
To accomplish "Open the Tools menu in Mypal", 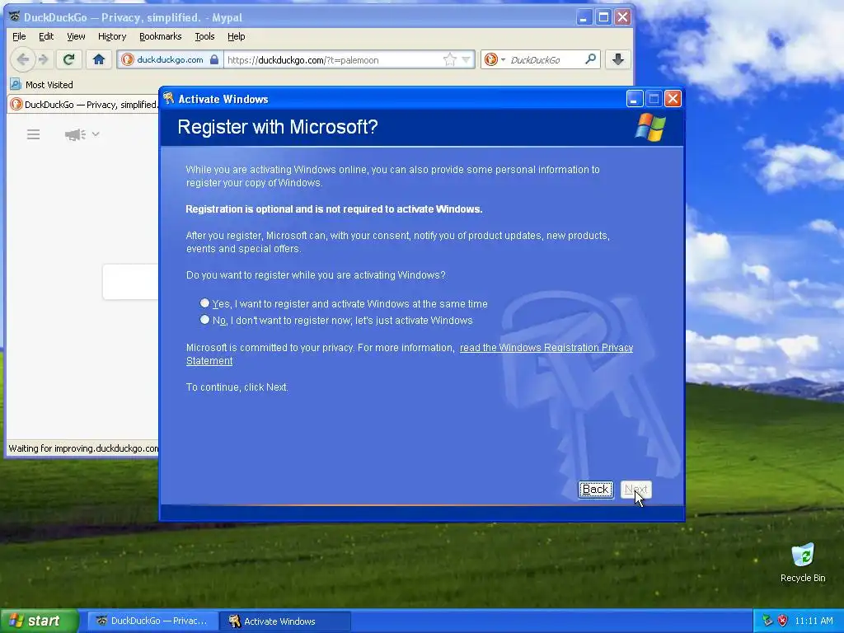I will click(204, 36).
